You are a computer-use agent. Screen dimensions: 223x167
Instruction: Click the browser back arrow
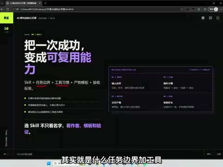(2, 9)
